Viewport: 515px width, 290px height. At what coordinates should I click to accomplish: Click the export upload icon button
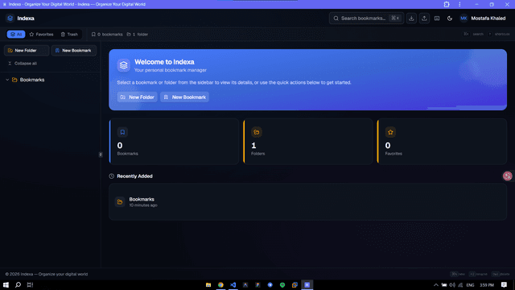pyautogui.click(x=424, y=19)
